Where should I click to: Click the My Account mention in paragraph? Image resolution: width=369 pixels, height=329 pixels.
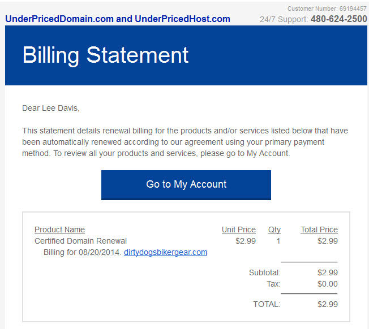pyautogui.click(x=268, y=153)
